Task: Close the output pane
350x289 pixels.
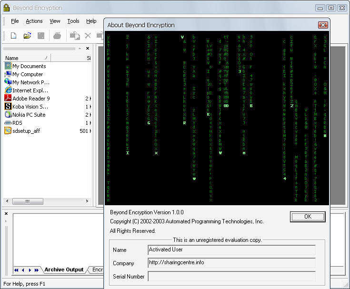Action: click(6, 214)
